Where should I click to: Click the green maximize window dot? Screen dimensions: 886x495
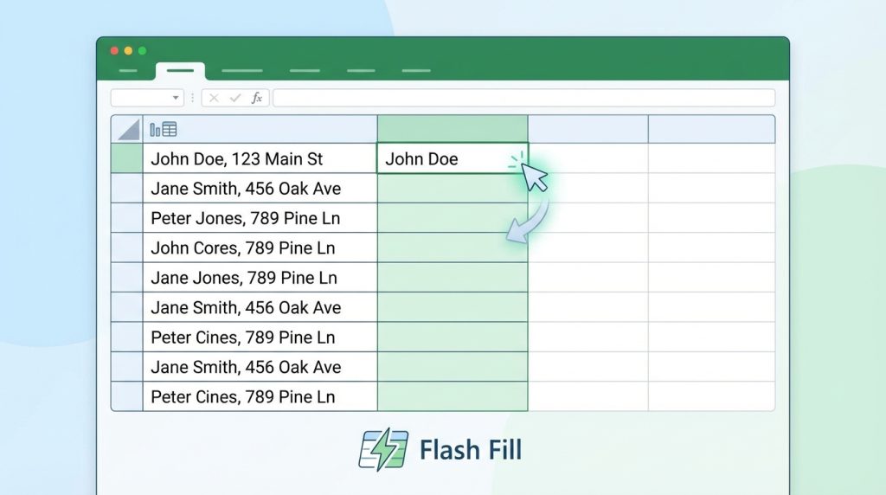143,51
